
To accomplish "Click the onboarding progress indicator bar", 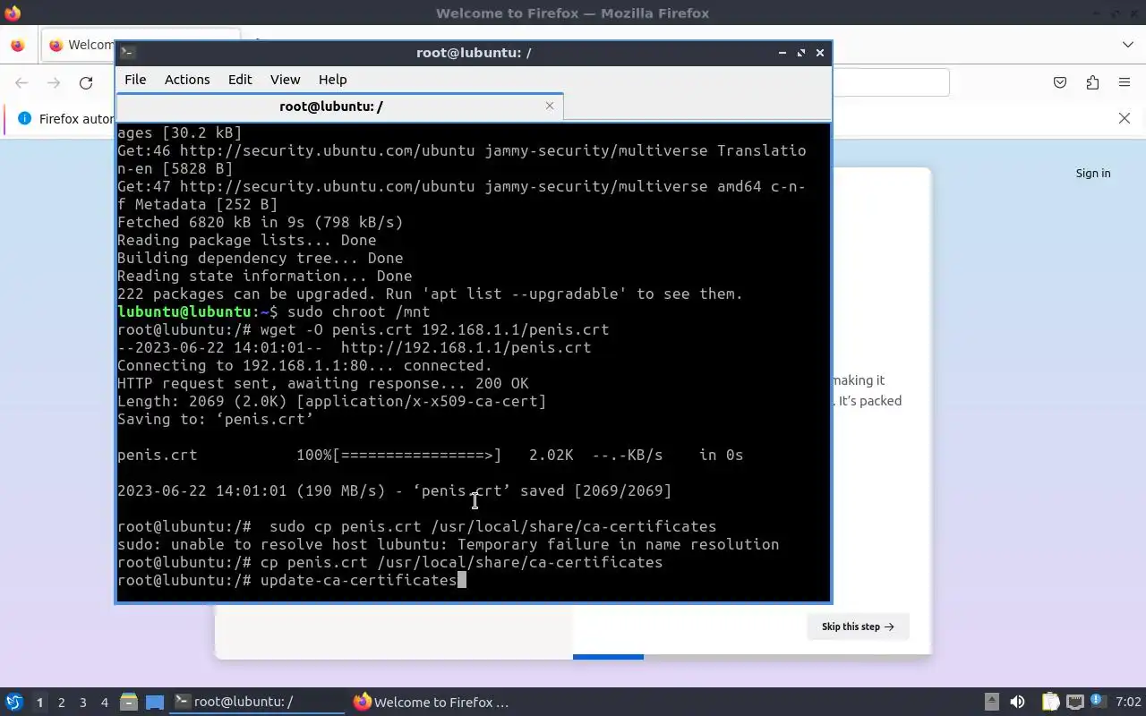I will point(608,657).
